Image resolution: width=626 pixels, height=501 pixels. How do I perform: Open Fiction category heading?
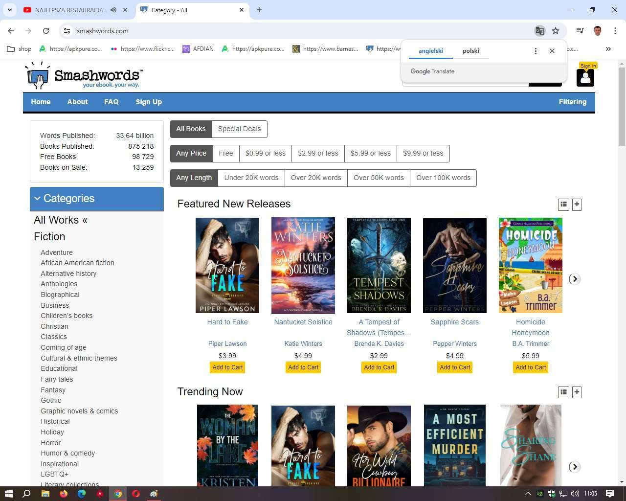[x=49, y=237]
